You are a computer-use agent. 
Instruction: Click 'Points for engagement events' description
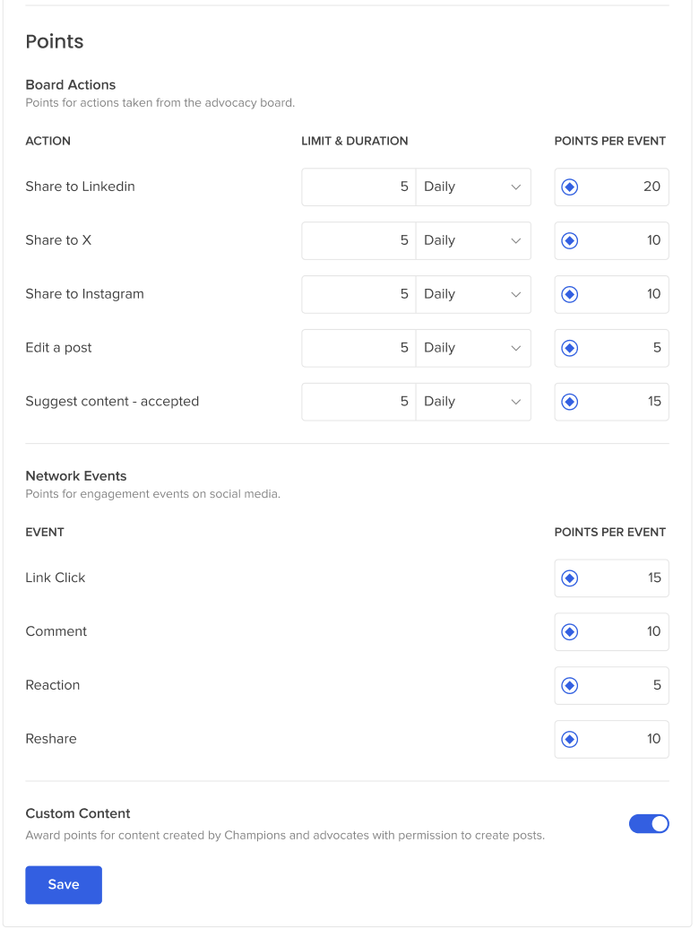[x=152, y=494]
